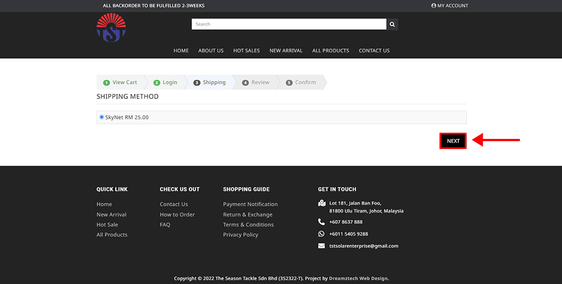This screenshot has height=284, width=562.
Task: Click step 4 circle icon on Review
Action: pyautogui.click(x=246, y=83)
